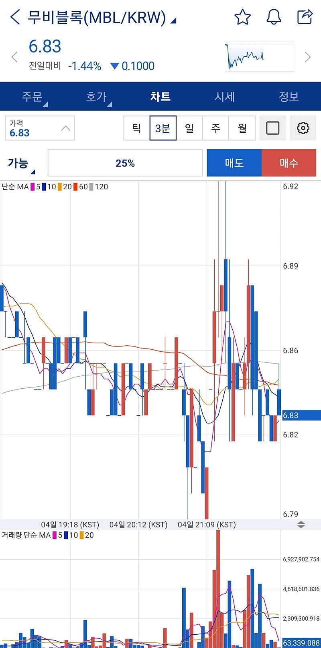321x648 pixels.
Task: Go to next coin with right arrow
Action: coord(308,57)
